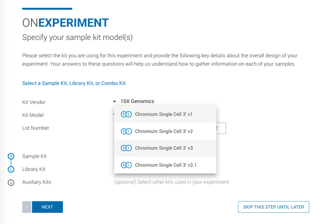Toggle the Kit Model dropdown arrow
This screenshot has height=224, width=324.
click(x=113, y=114)
